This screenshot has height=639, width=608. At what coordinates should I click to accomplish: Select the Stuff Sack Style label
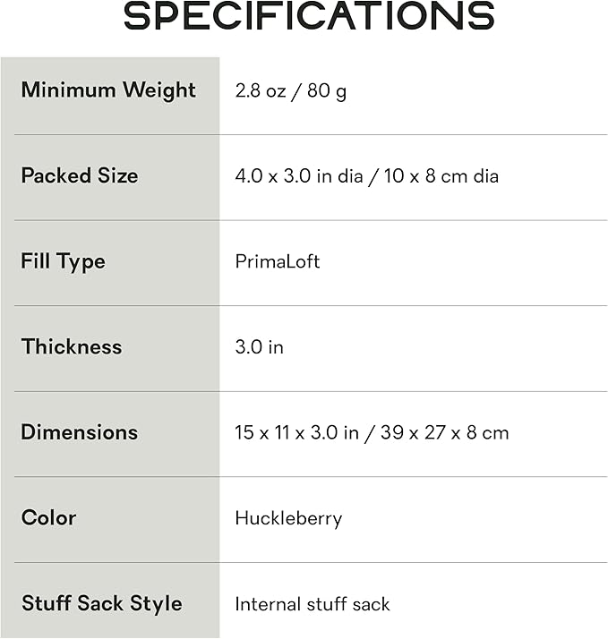[x=102, y=603]
